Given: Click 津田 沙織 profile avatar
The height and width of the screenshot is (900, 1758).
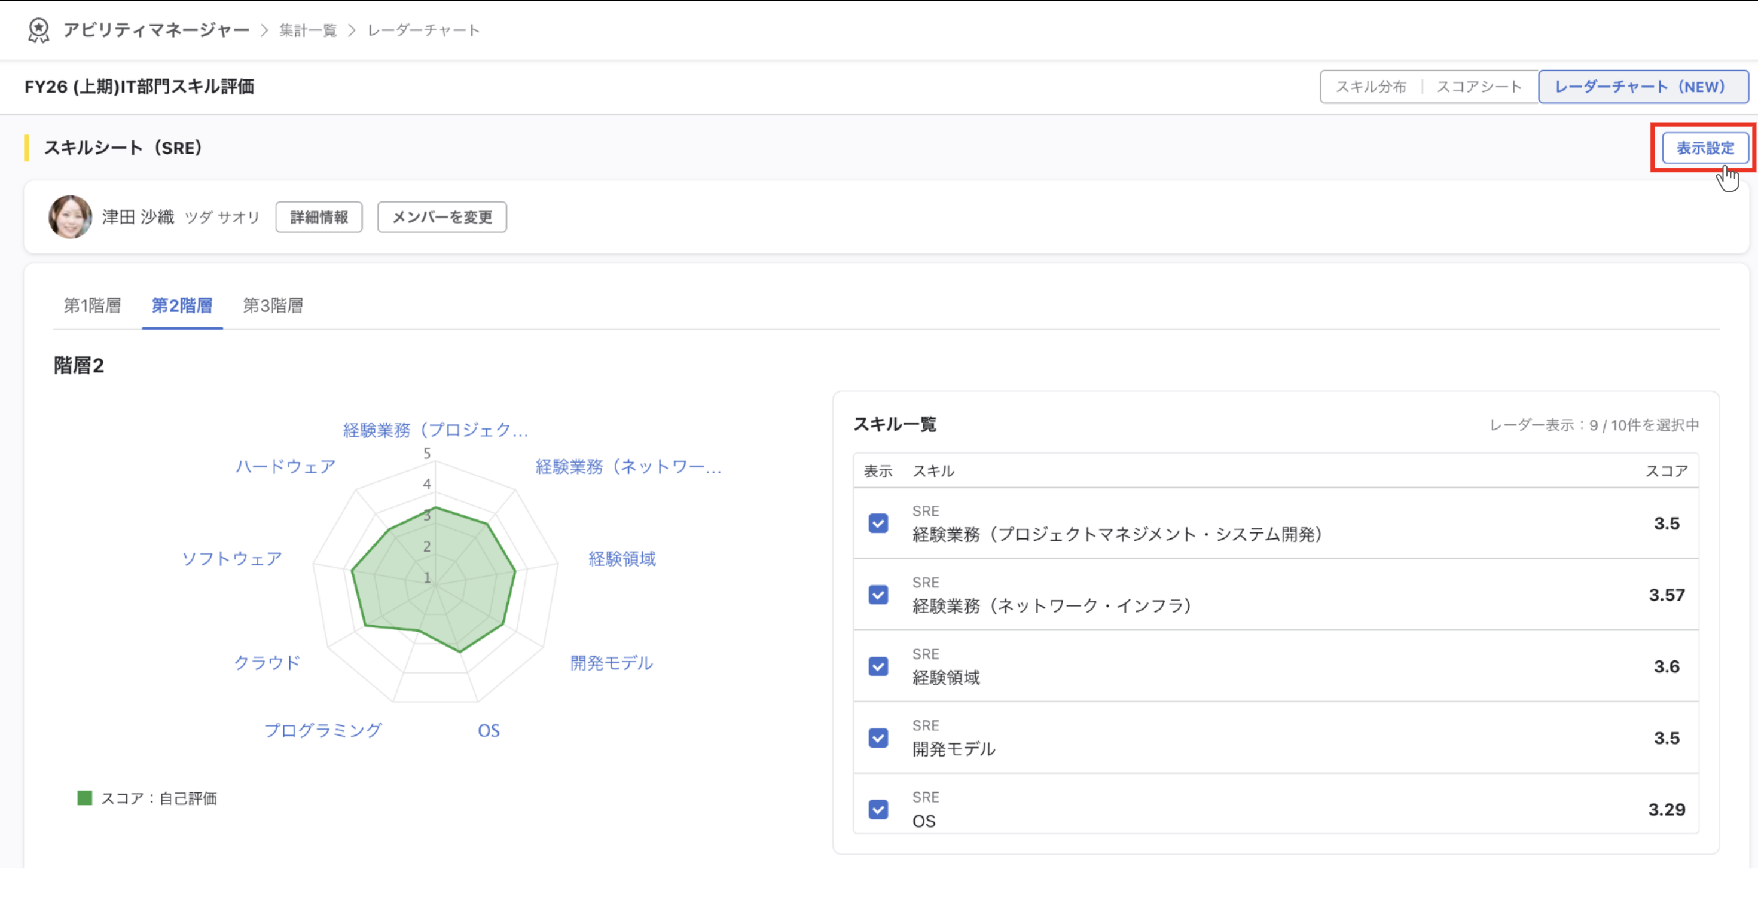Looking at the screenshot, I should [x=69, y=217].
